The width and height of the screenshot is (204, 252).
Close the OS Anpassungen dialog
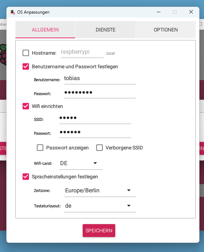click(x=191, y=12)
